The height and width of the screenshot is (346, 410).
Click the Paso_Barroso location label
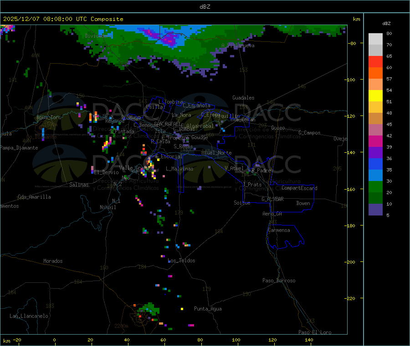click(279, 281)
